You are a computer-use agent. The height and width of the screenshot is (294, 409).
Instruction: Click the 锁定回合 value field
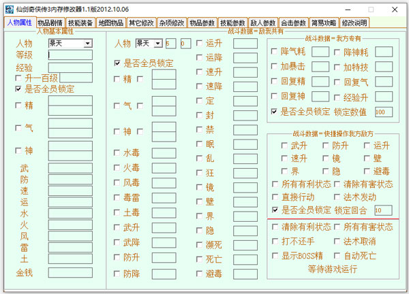pyautogui.click(x=382, y=210)
